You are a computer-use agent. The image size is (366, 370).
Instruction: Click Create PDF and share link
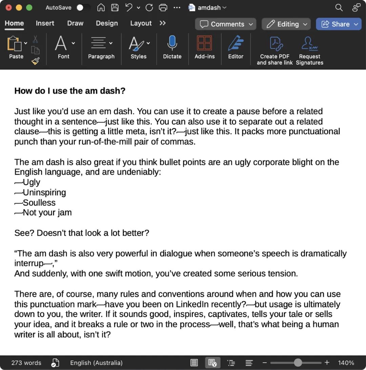pyautogui.click(x=275, y=50)
